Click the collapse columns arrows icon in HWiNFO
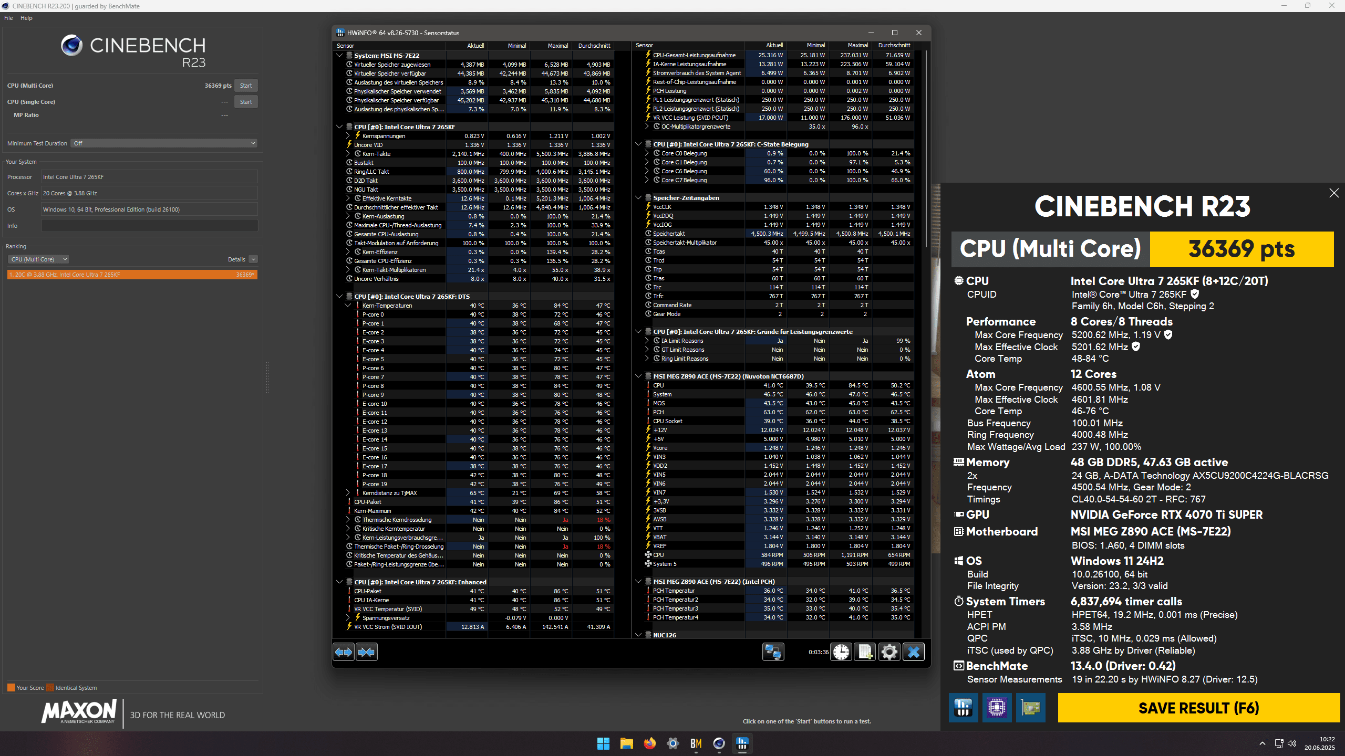The height and width of the screenshot is (756, 1345). [x=367, y=652]
